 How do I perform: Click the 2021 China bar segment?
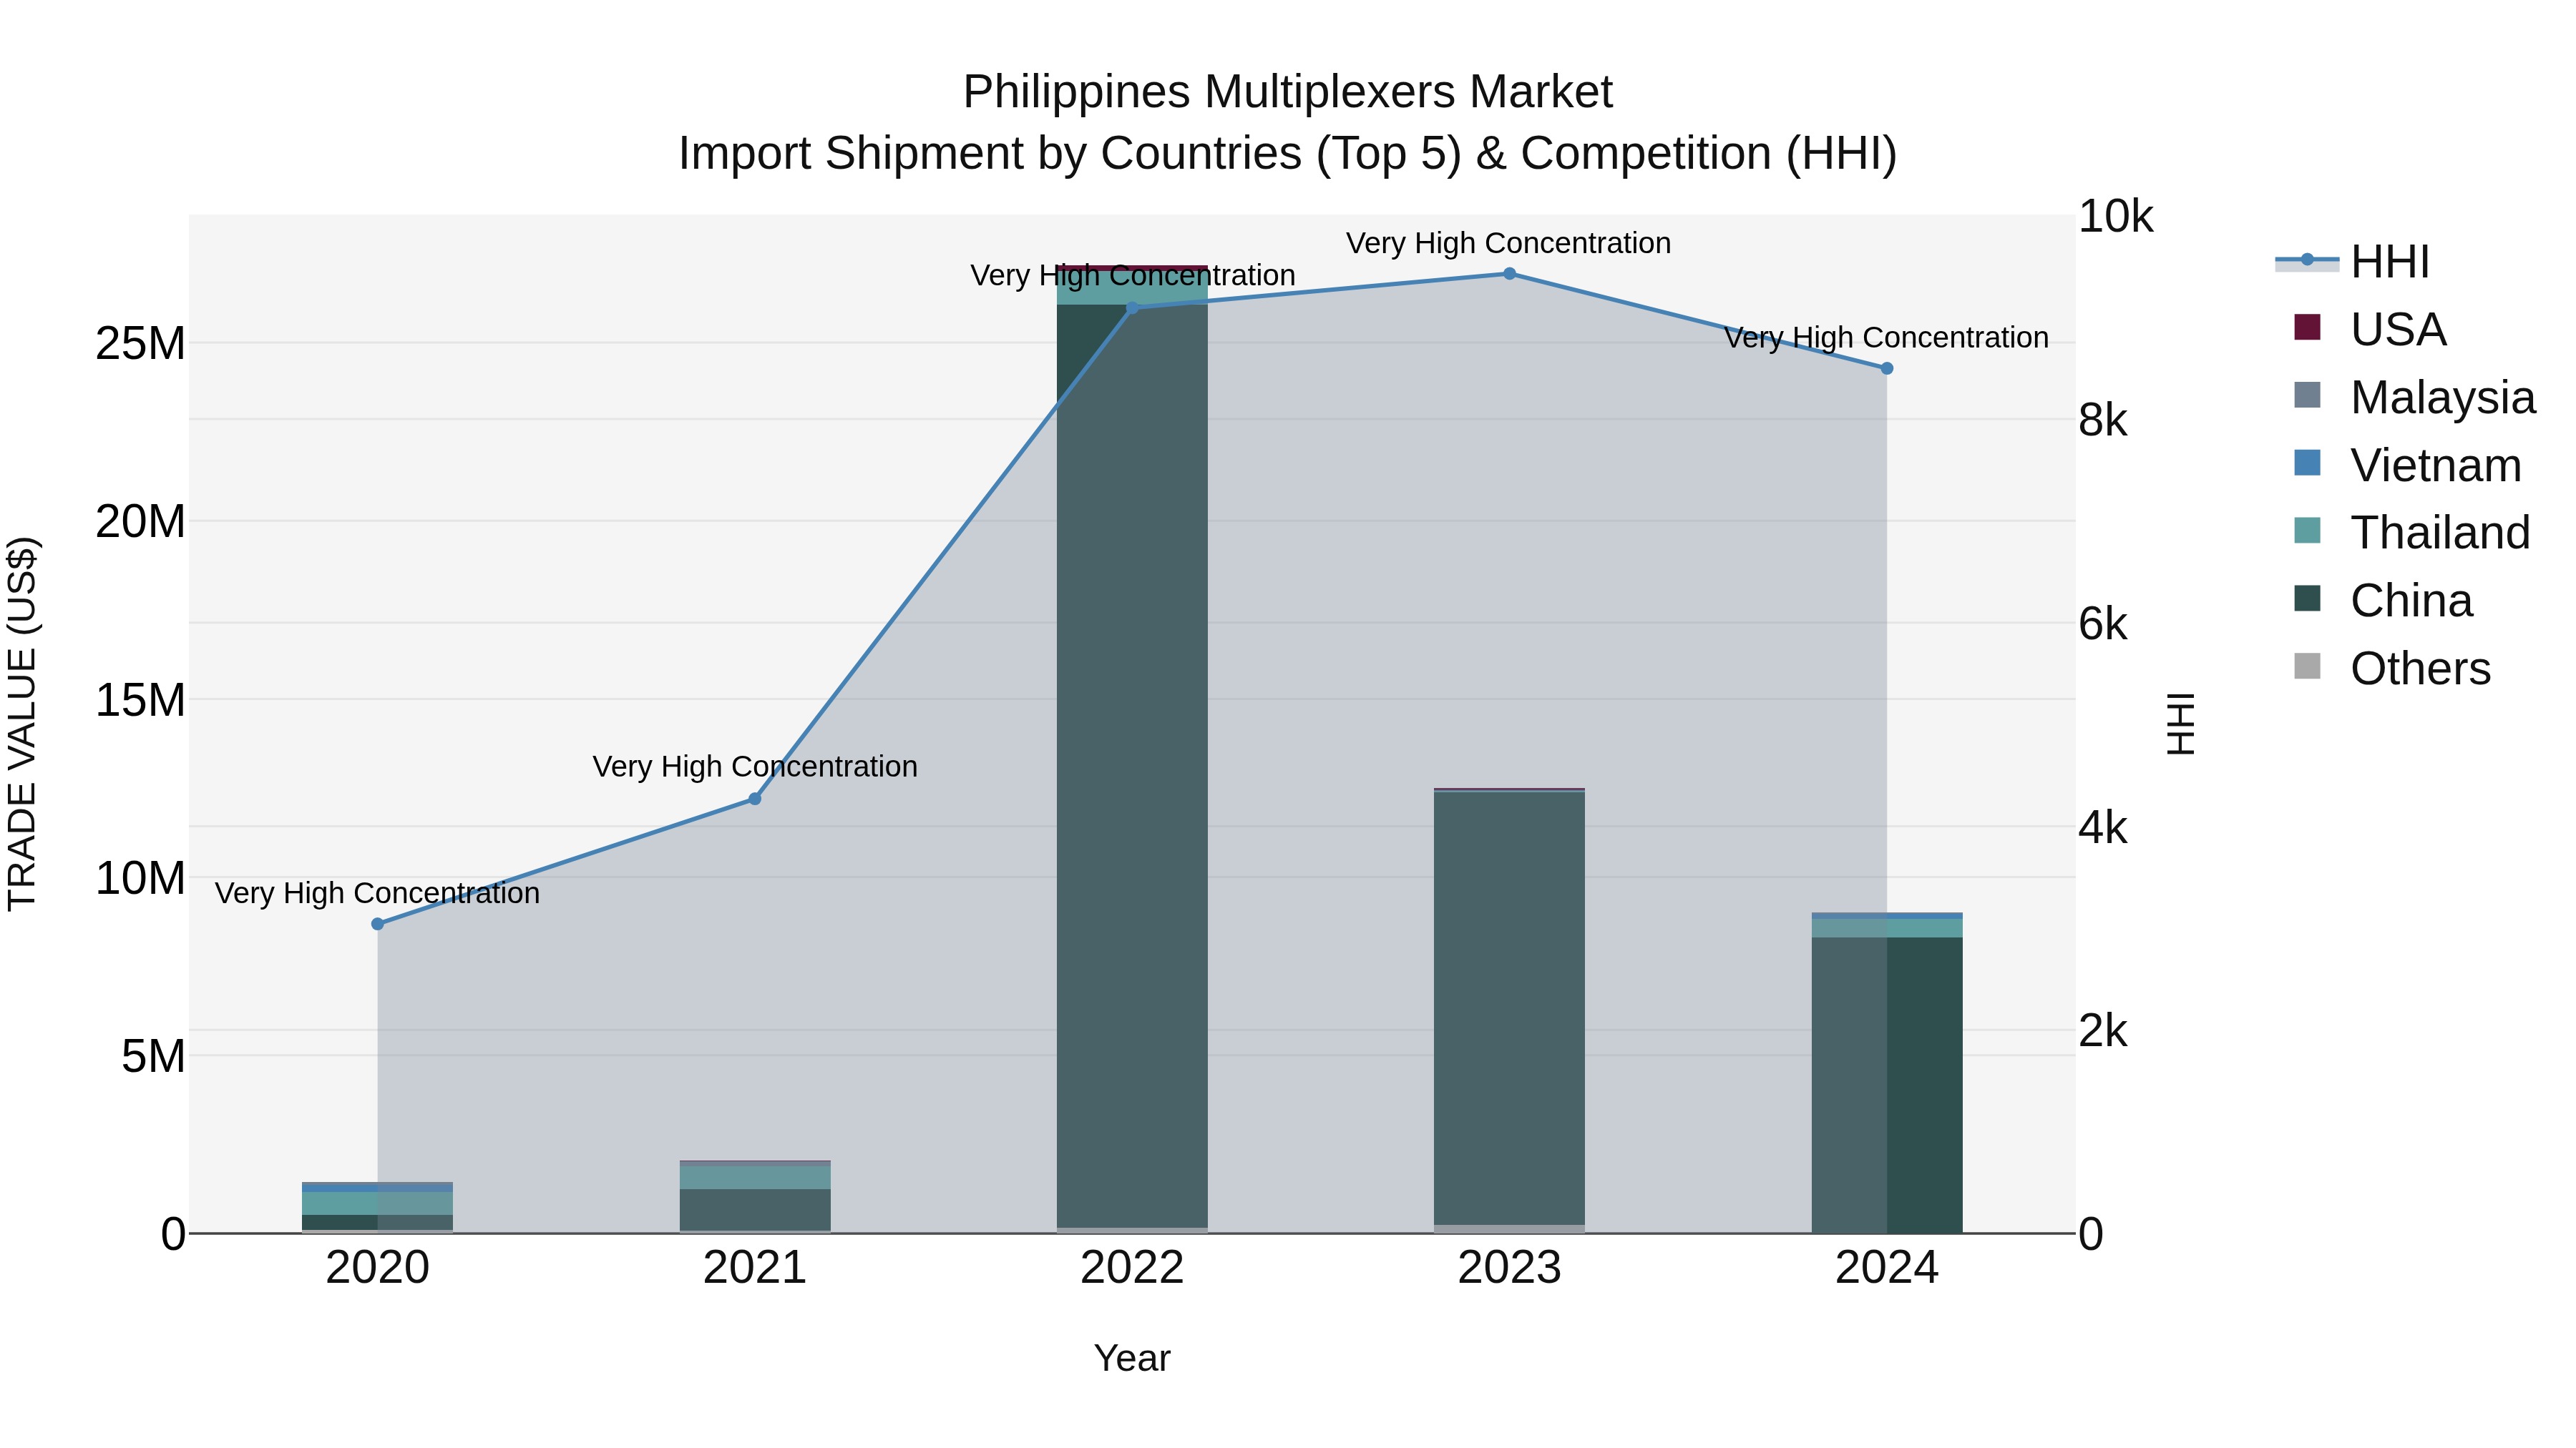tap(755, 1210)
